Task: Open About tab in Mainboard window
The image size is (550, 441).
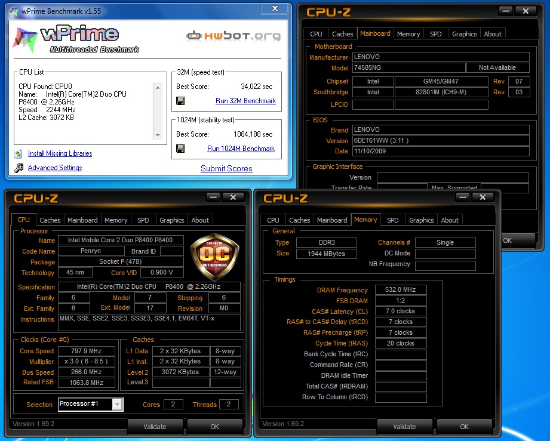Action: pyautogui.click(x=493, y=34)
